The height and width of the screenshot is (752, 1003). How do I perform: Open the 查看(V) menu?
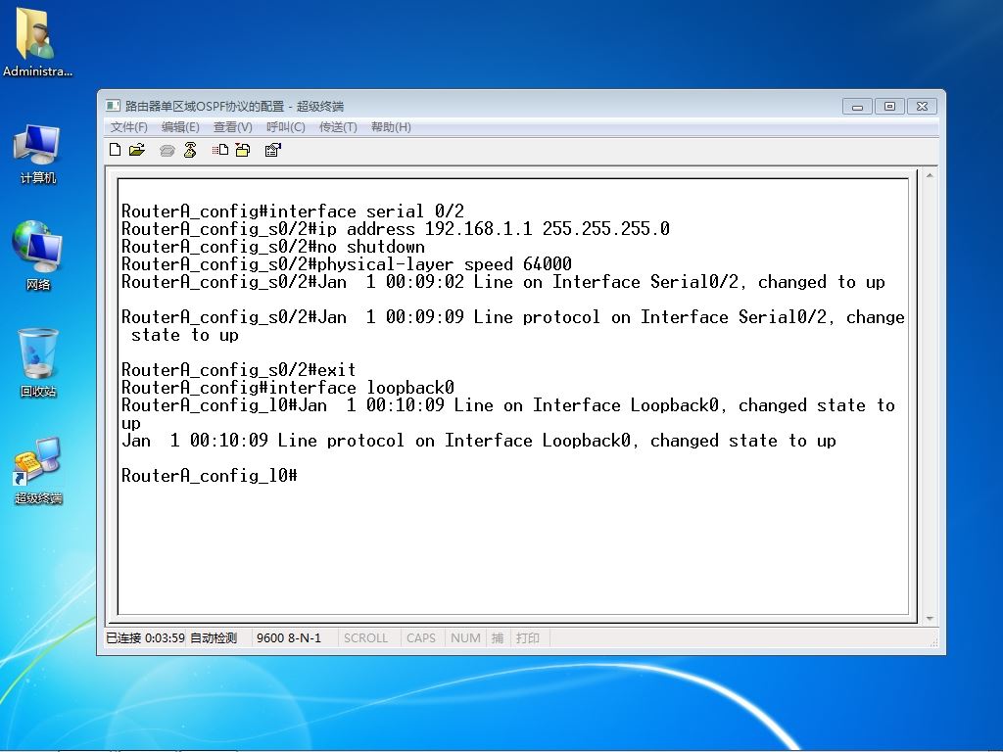coord(233,126)
